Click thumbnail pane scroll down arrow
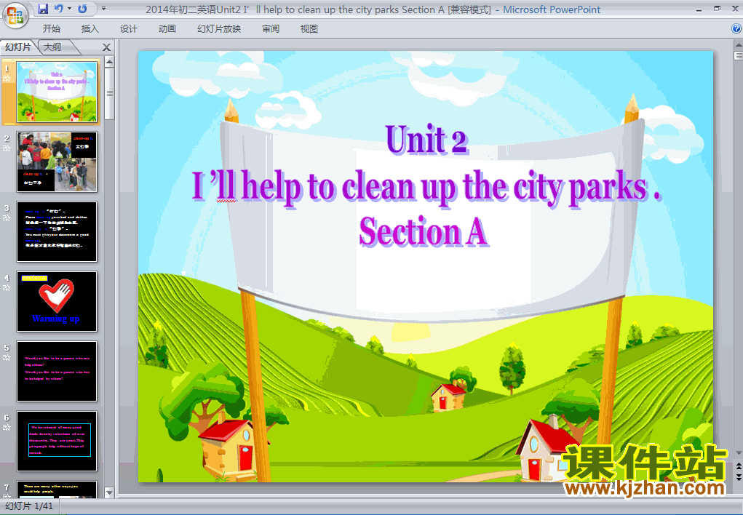The height and width of the screenshot is (515, 743). click(109, 492)
